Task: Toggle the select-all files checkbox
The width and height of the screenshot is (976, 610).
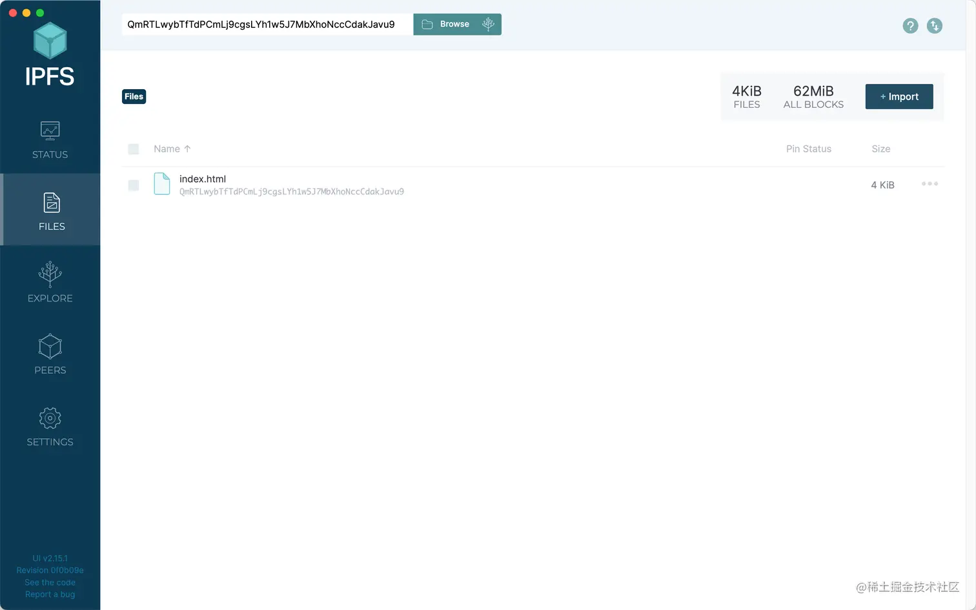Action: tap(134, 149)
